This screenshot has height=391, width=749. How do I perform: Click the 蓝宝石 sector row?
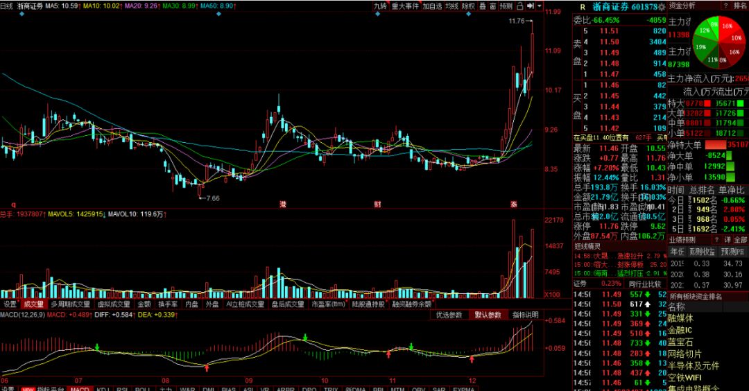pyautogui.click(x=680, y=342)
